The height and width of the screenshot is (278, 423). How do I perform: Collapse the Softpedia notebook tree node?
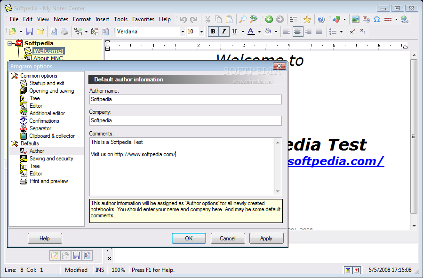[10, 43]
